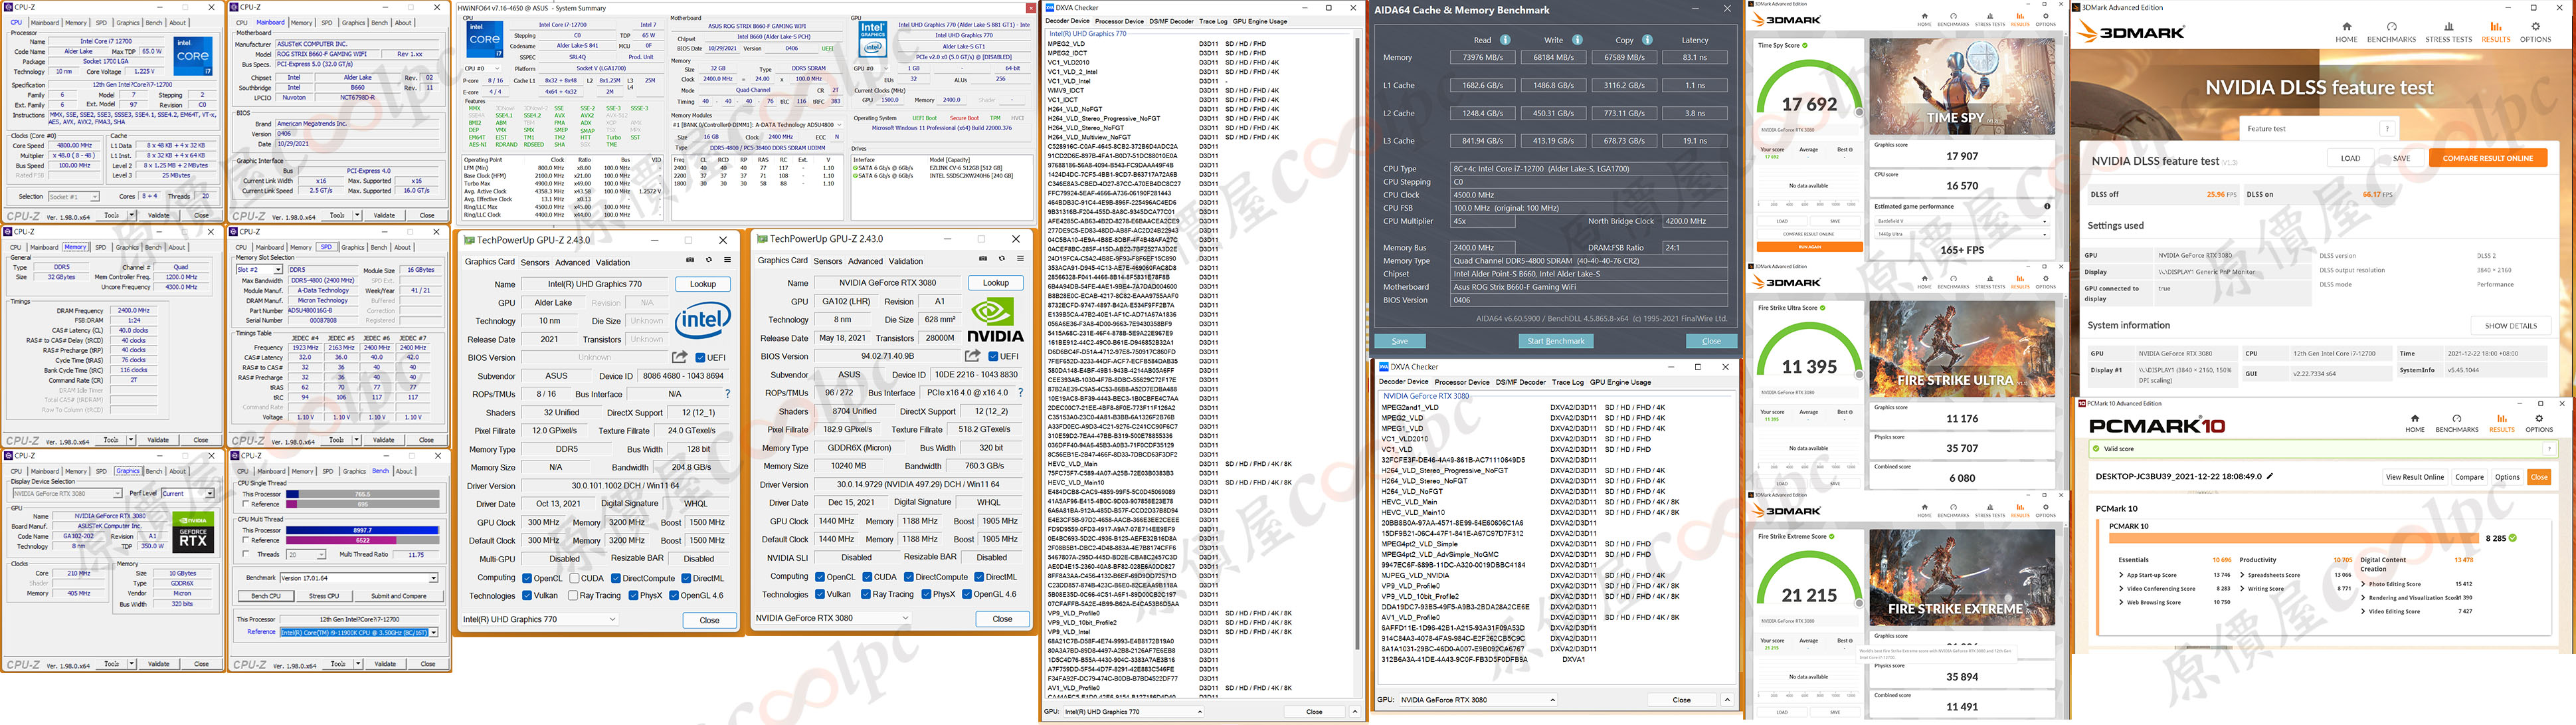The width and height of the screenshot is (2576, 725).
Task: Toggle UEFI checkbox in RTX 3080 GPU-Z window
Action: (x=993, y=356)
